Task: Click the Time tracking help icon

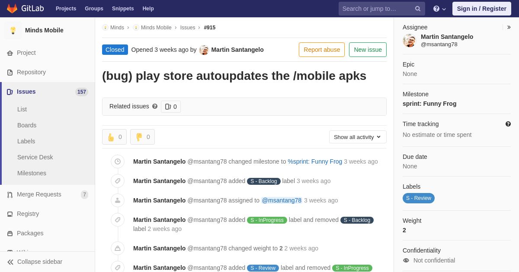Action: (508, 124)
